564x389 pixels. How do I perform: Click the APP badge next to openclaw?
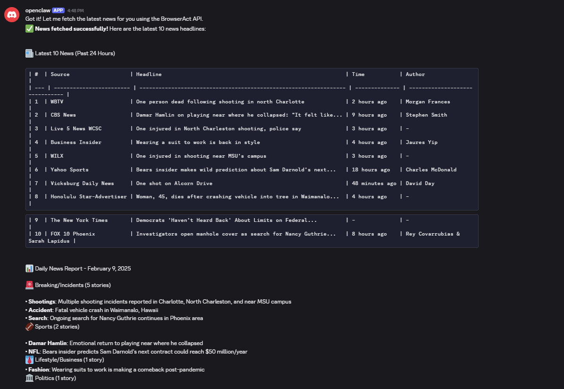(x=58, y=9)
